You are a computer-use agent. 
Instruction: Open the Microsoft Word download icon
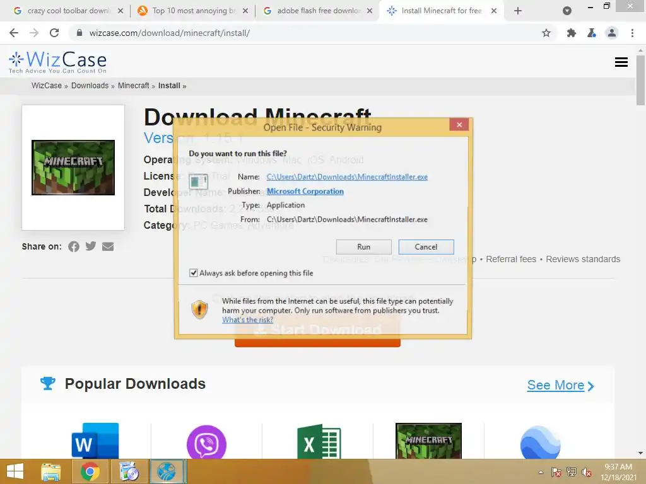point(95,441)
